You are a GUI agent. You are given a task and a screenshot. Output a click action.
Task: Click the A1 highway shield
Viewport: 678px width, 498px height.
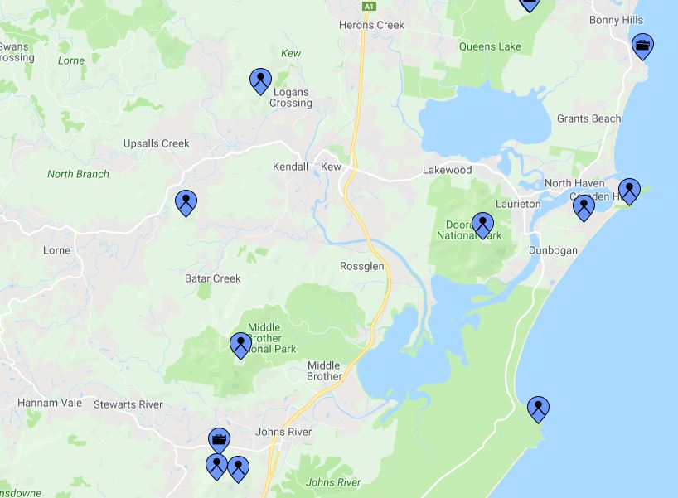point(369,6)
